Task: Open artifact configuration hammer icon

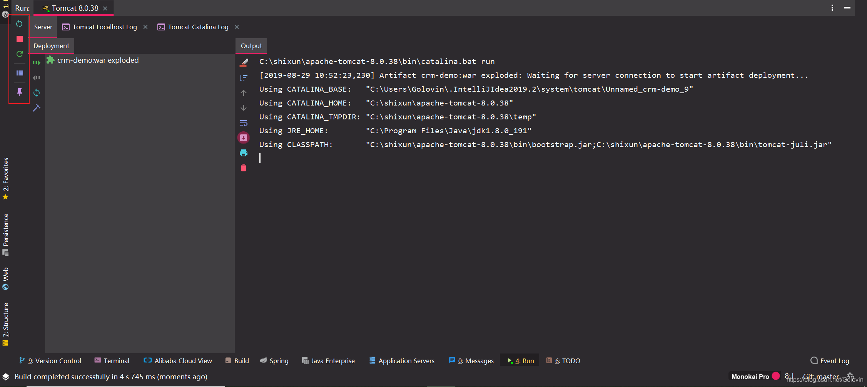Action: (37, 108)
